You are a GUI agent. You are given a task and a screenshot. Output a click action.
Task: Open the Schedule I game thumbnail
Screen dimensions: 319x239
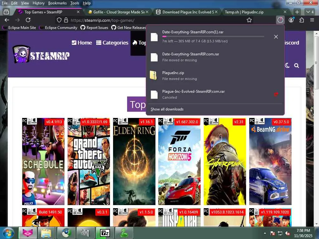(43, 162)
